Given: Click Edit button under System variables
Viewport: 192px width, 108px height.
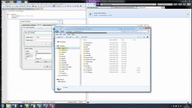Looking at the screenshot, I should tap(46, 61).
